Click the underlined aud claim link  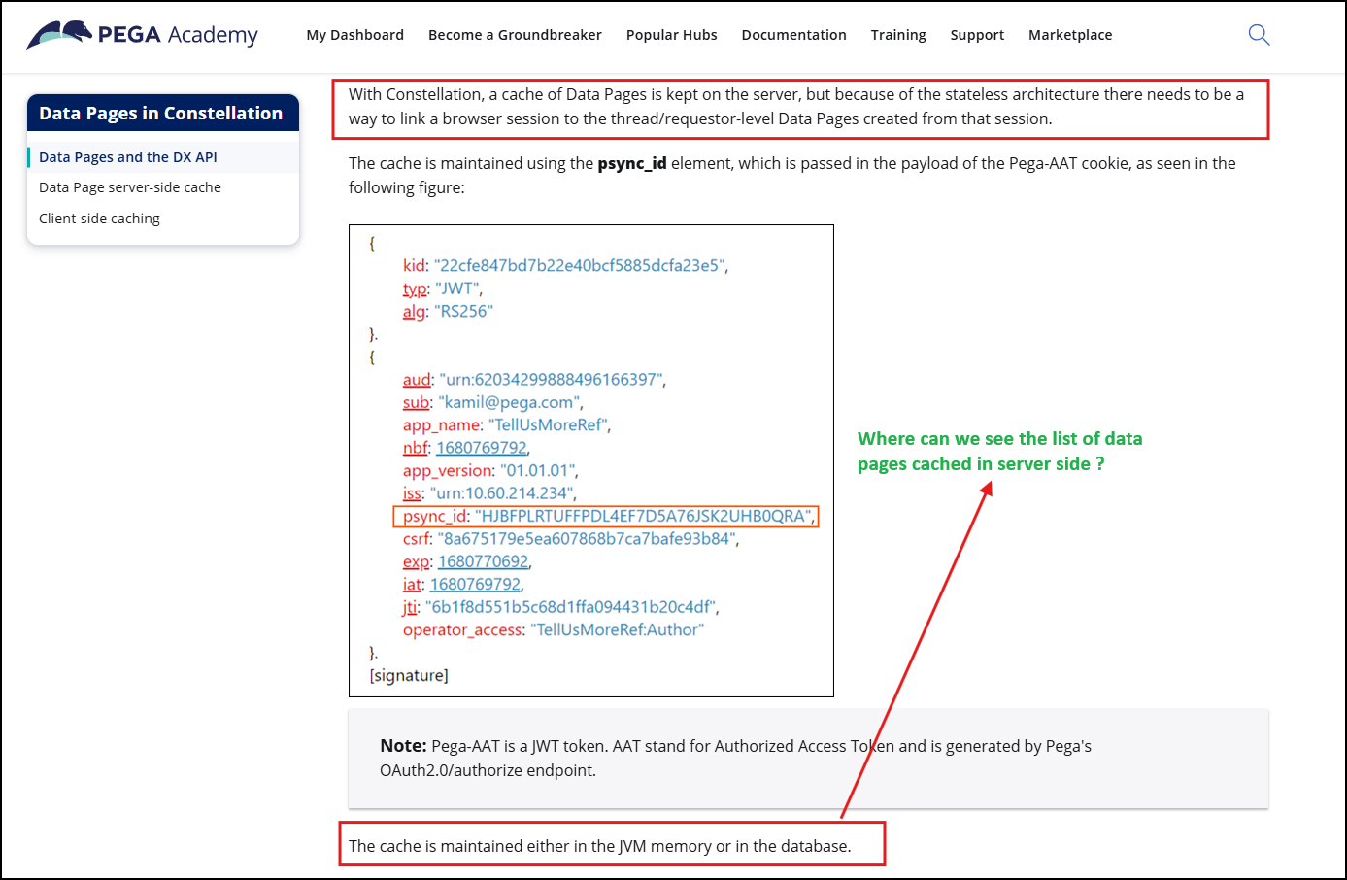tap(415, 380)
